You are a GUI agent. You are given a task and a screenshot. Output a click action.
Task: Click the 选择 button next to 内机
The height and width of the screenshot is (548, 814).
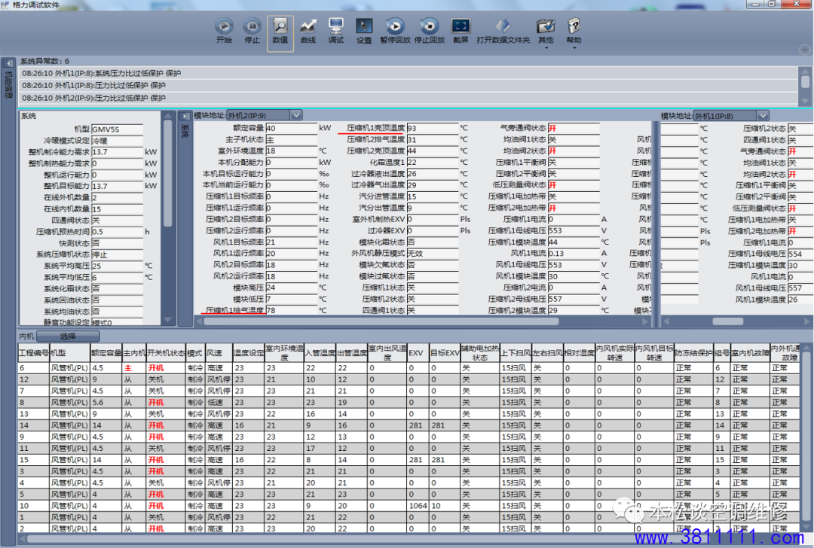[x=68, y=336]
